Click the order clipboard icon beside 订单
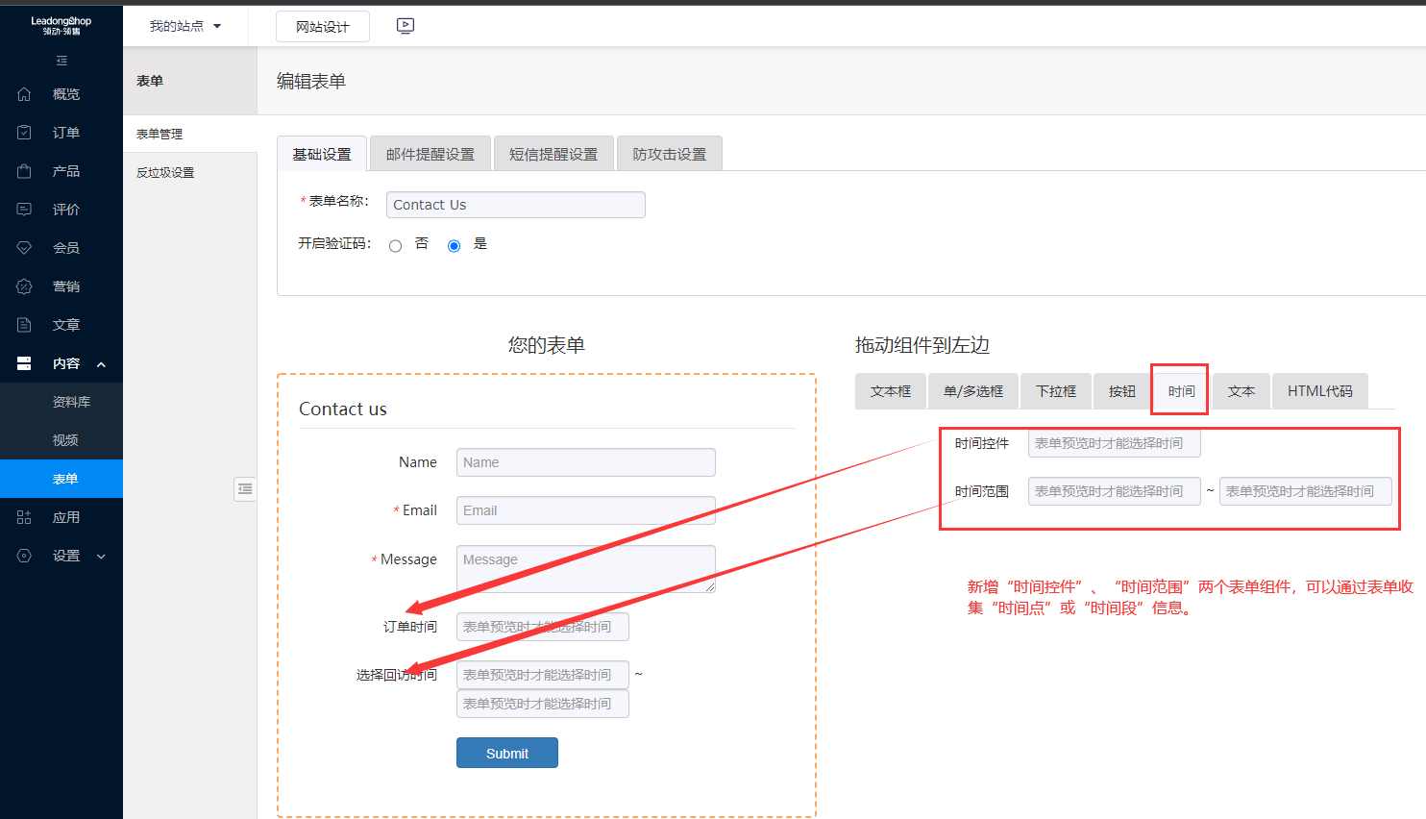 point(24,133)
